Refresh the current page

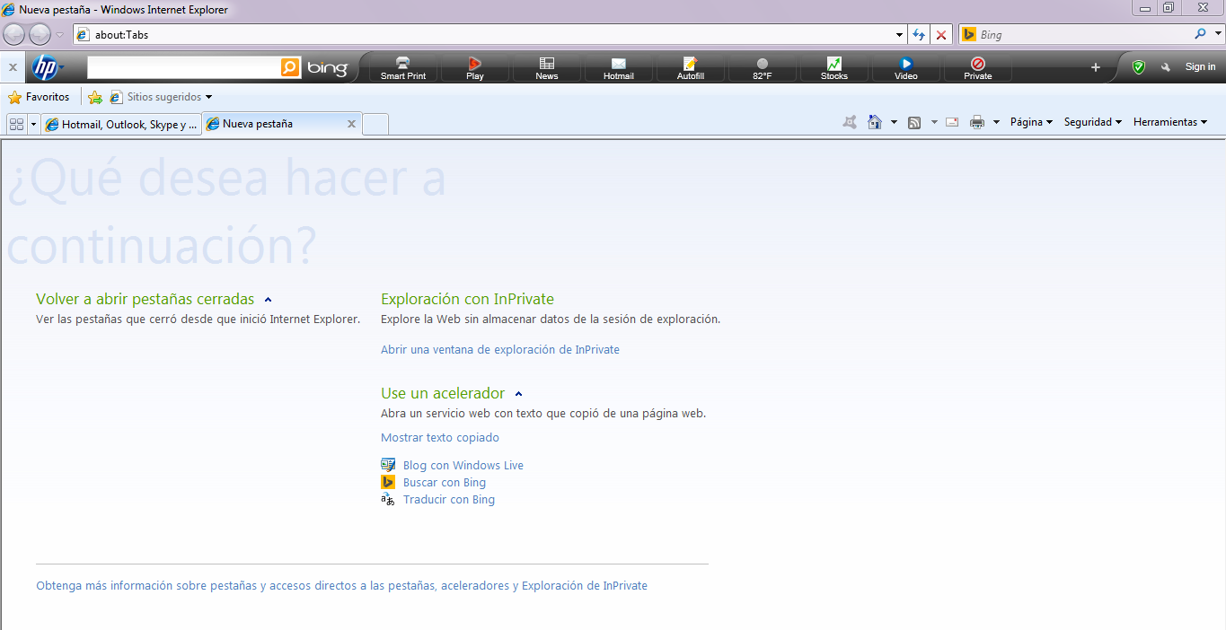918,34
